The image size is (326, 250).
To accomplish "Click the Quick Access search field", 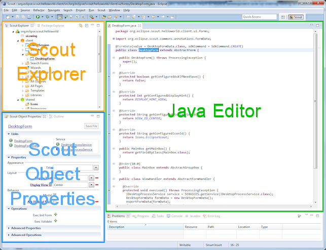I will pyautogui.click(x=260, y=17).
